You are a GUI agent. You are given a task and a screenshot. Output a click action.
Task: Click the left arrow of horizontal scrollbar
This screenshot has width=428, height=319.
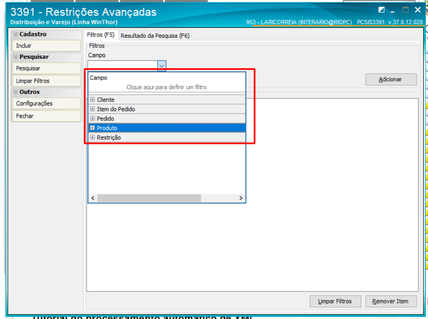coord(93,198)
